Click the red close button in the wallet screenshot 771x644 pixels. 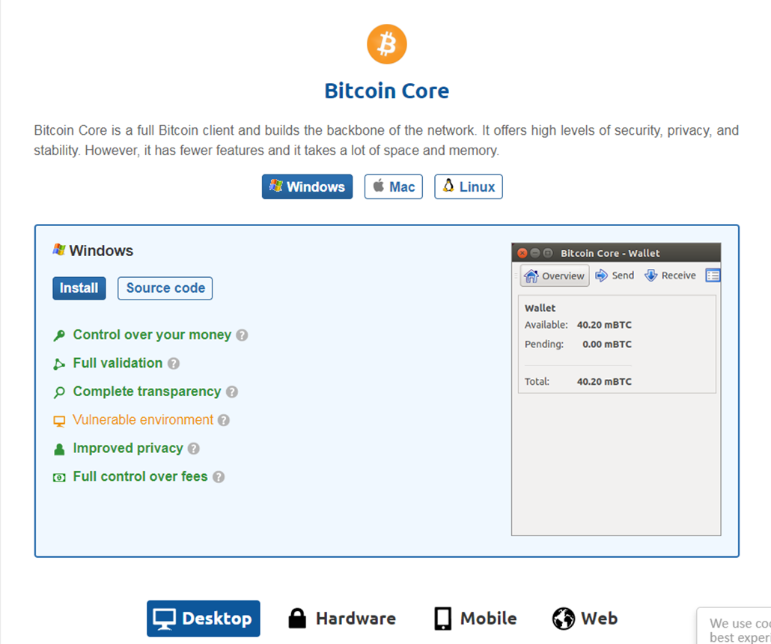point(522,253)
